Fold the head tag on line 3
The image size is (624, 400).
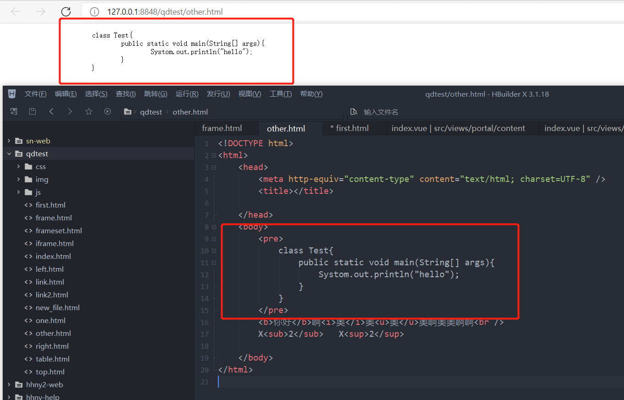click(214, 167)
